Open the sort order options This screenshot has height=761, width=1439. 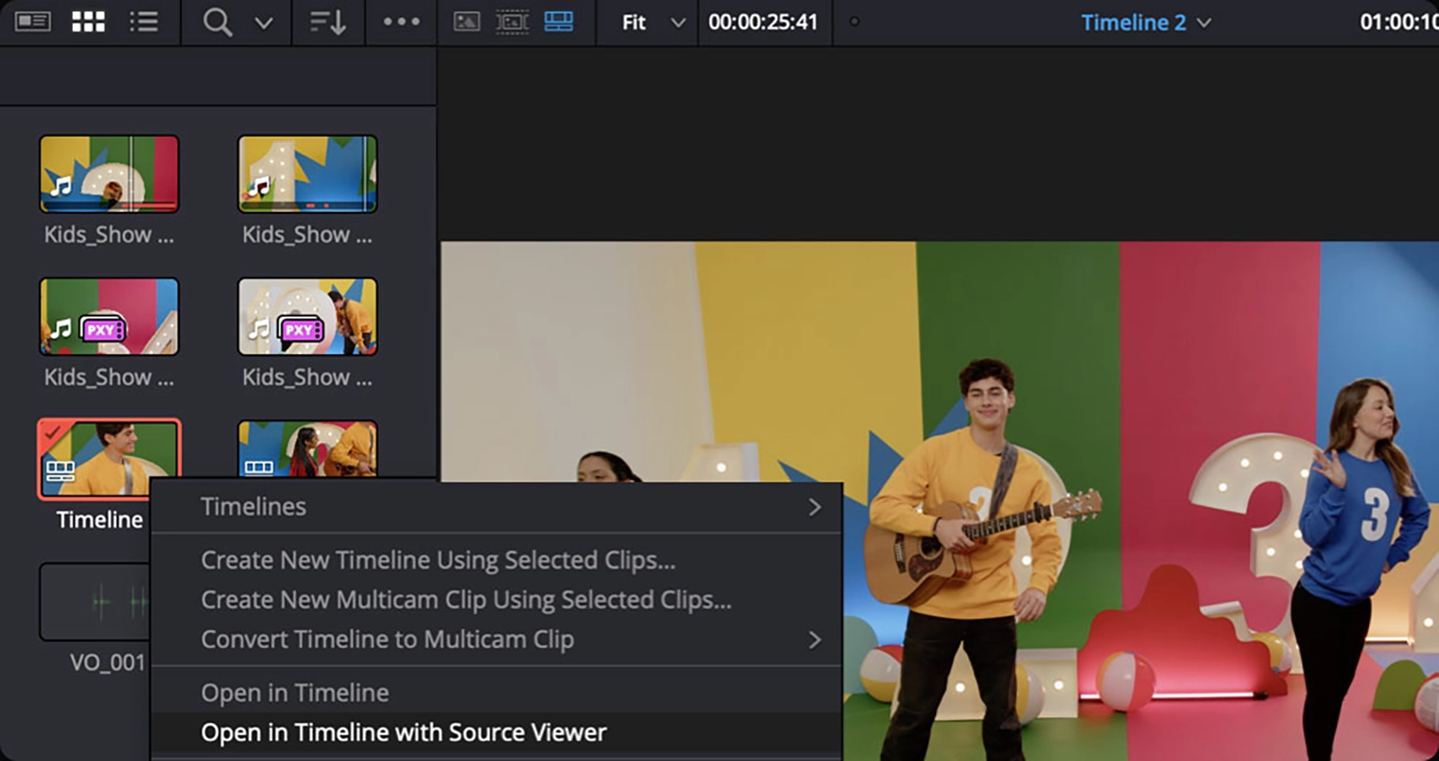pyautogui.click(x=327, y=22)
